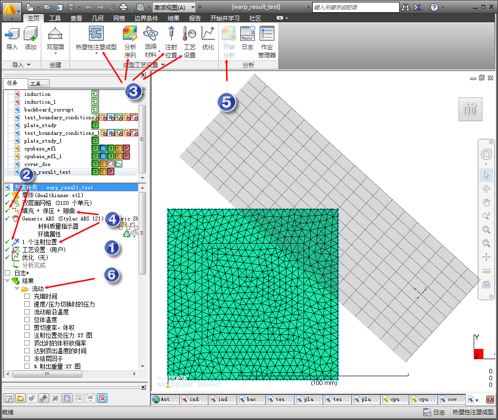The height and width of the screenshot is (420, 498).
Task: Check the 总体温度 result checkbox
Action: pyautogui.click(x=27, y=320)
